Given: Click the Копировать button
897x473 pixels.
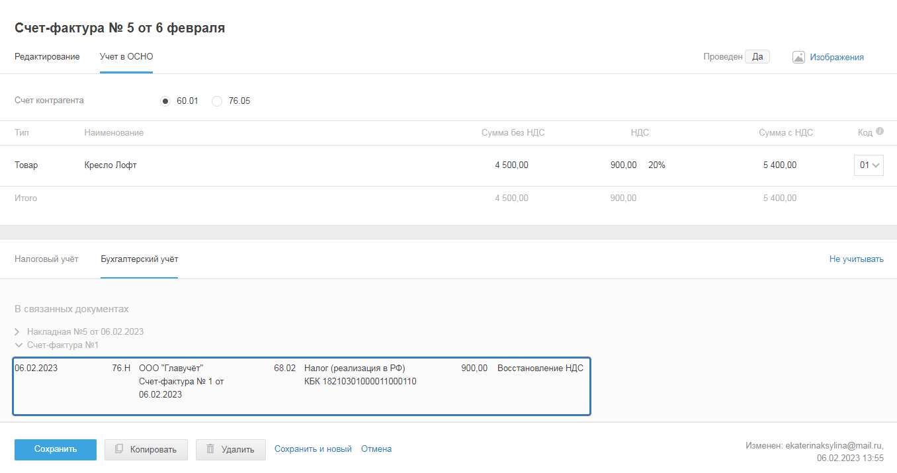Looking at the screenshot, I should [146, 450].
